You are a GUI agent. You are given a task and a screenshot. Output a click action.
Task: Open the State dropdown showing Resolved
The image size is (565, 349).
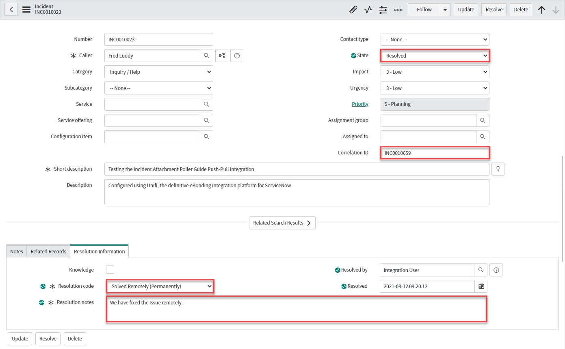point(435,56)
